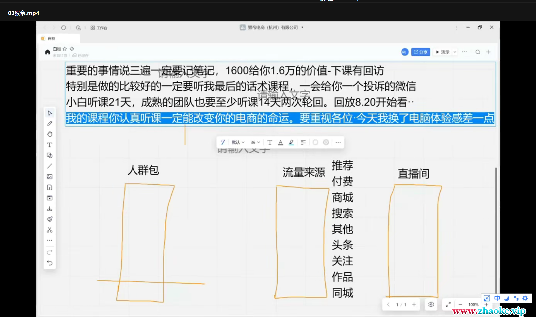Click the undo arrow in left toolbar
This screenshot has width=536, height=317.
coord(50,263)
